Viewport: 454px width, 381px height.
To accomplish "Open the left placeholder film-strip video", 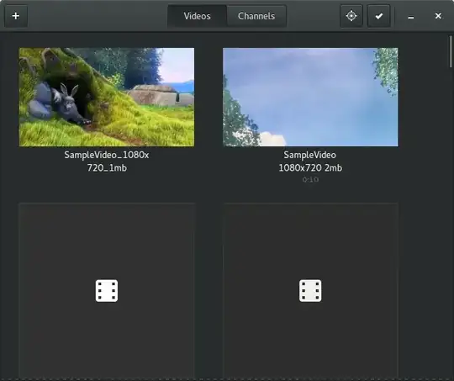I will (x=107, y=291).
